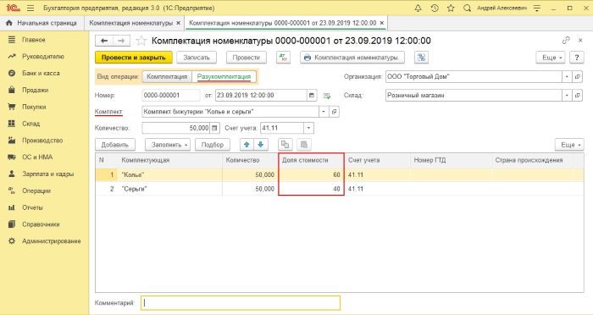Paste rows icon in table toolbar
The height and width of the screenshot is (315, 593).
click(x=303, y=145)
